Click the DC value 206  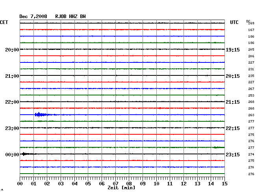click(x=251, y=56)
